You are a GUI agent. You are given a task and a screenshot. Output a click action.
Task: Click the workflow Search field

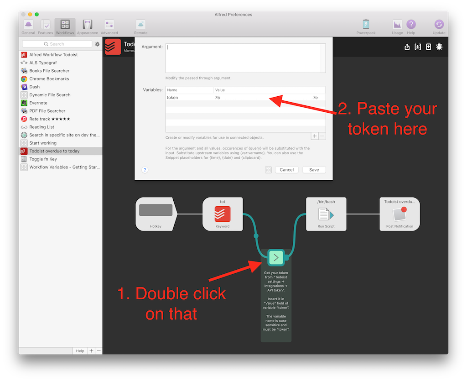click(x=57, y=44)
